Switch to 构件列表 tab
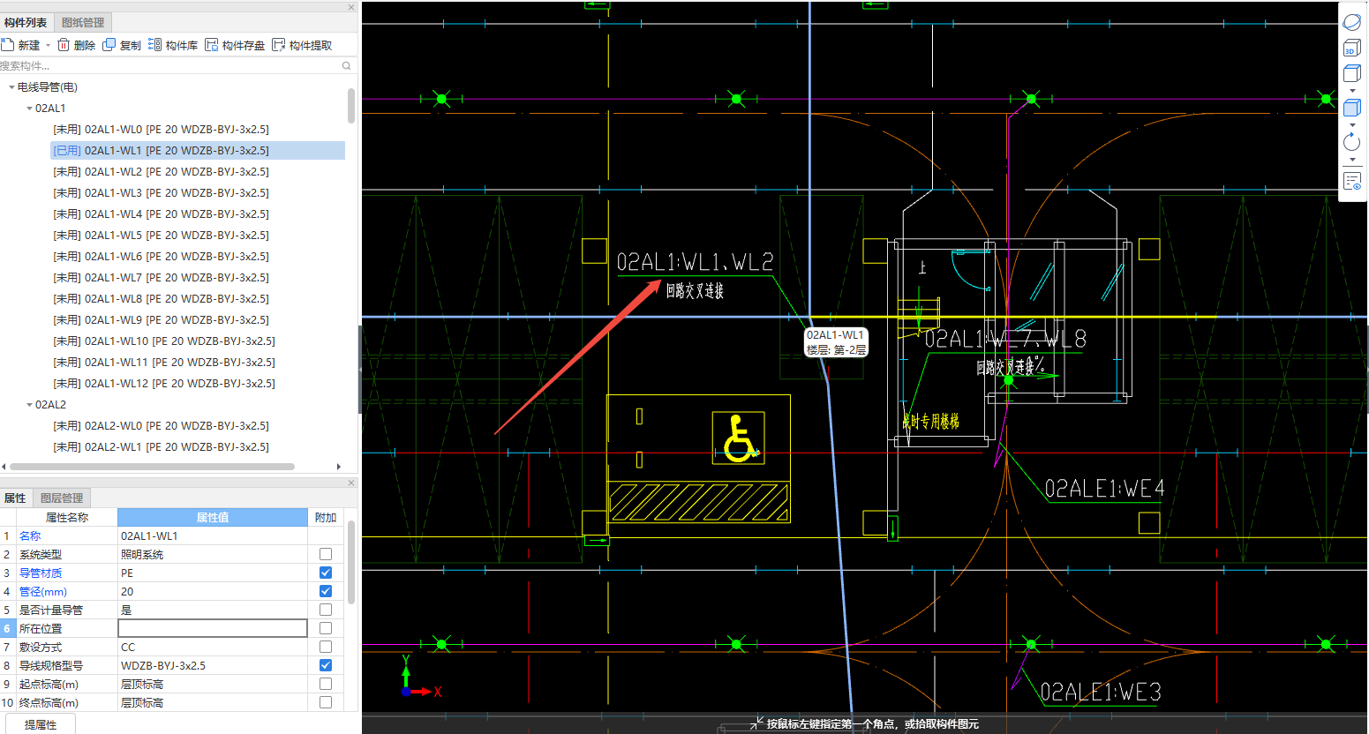 click(x=26, y=22)
